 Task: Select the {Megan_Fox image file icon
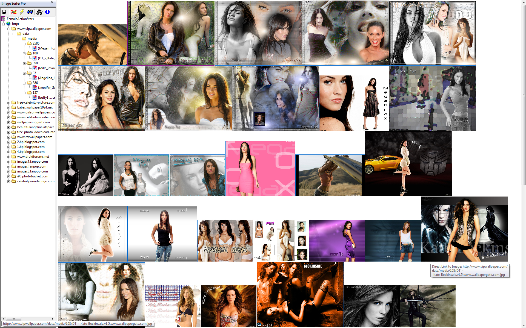coord(35,48)
